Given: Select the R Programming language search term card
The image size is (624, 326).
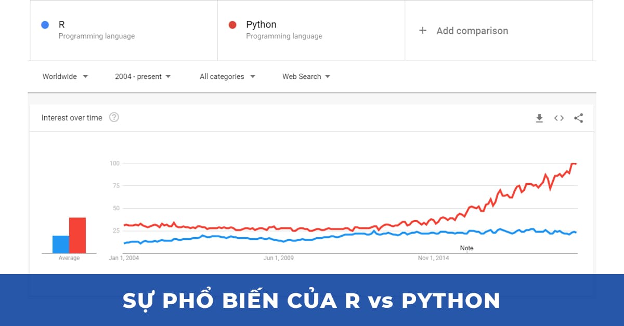Looking at the screenshot, I should [x=123, y=30].
